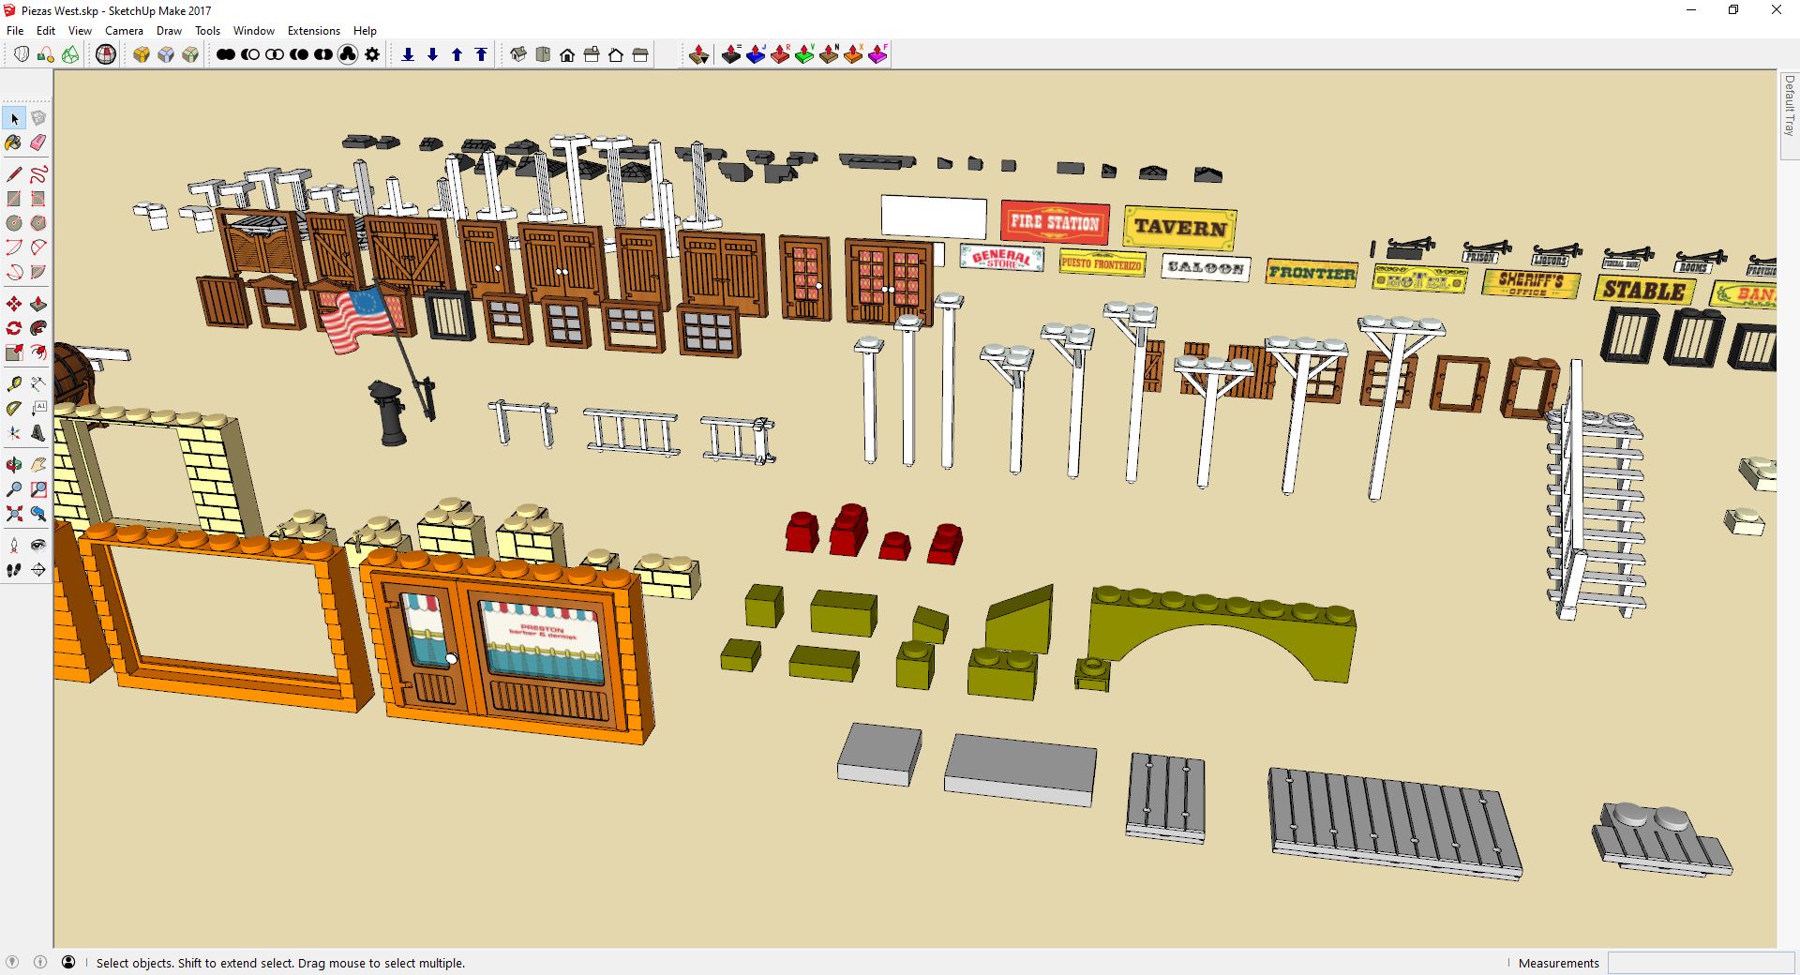This screenshot has height=975, width=1800.
Task: Activate the Orbit camera tool
Action: pyautogui.click(x=14, y=465)
